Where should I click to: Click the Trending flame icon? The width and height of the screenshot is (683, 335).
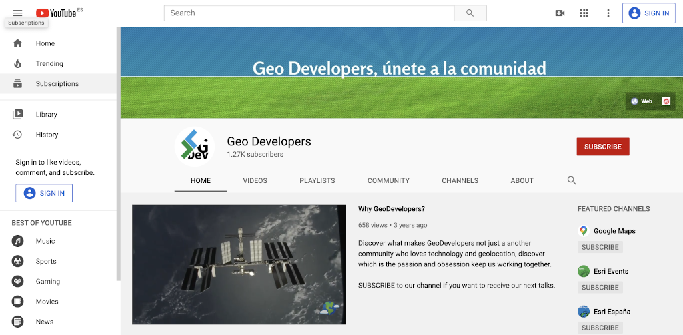[17, 63]
